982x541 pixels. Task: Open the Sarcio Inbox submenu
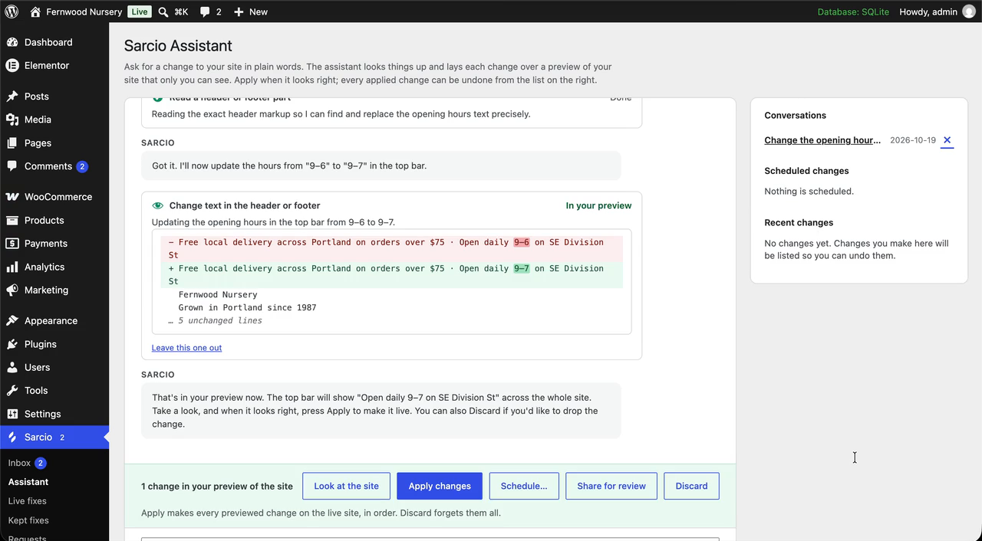tap(19, 463)
